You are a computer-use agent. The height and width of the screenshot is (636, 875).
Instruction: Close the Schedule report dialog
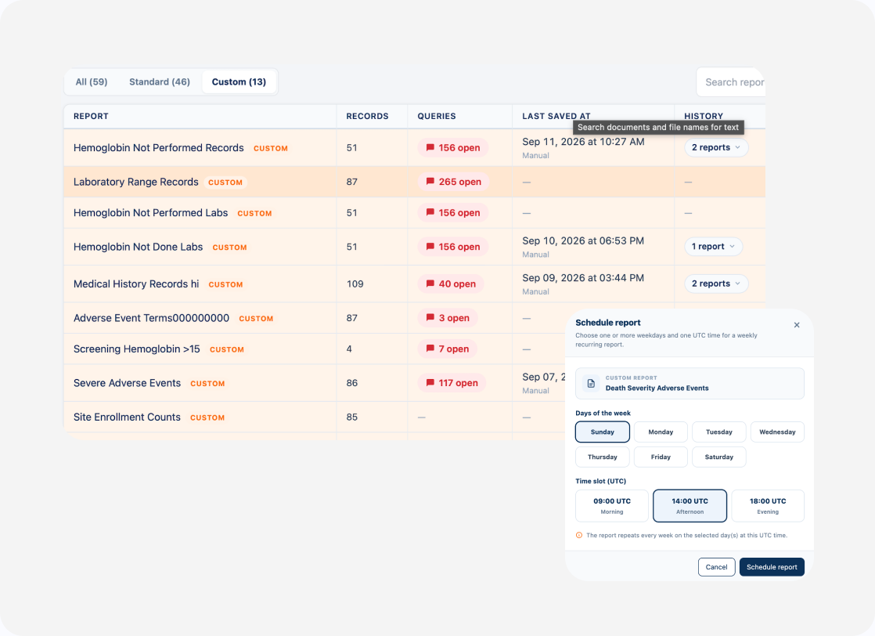click(796, 325)
